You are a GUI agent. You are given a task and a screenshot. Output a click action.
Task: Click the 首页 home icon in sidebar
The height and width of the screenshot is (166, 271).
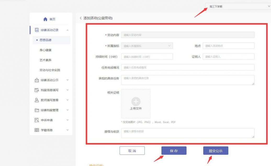coord(45,19)
